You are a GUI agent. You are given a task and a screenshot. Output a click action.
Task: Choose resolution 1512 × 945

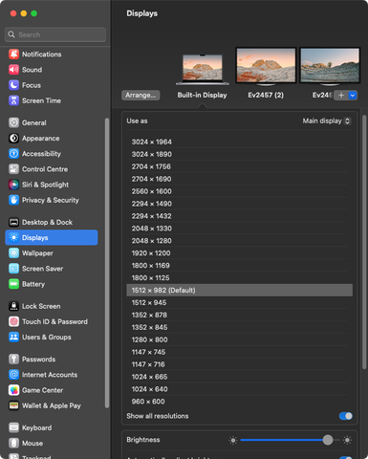click(x=239, y=303)
